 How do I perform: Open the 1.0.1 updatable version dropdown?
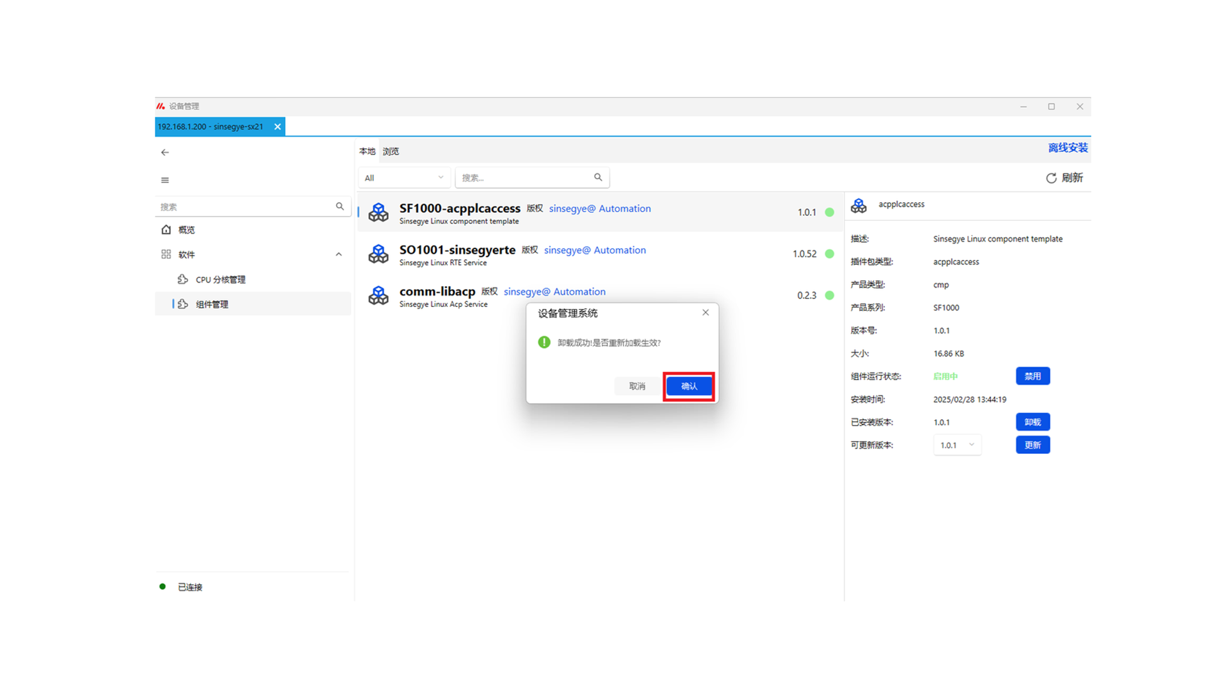tap(957, 445)
